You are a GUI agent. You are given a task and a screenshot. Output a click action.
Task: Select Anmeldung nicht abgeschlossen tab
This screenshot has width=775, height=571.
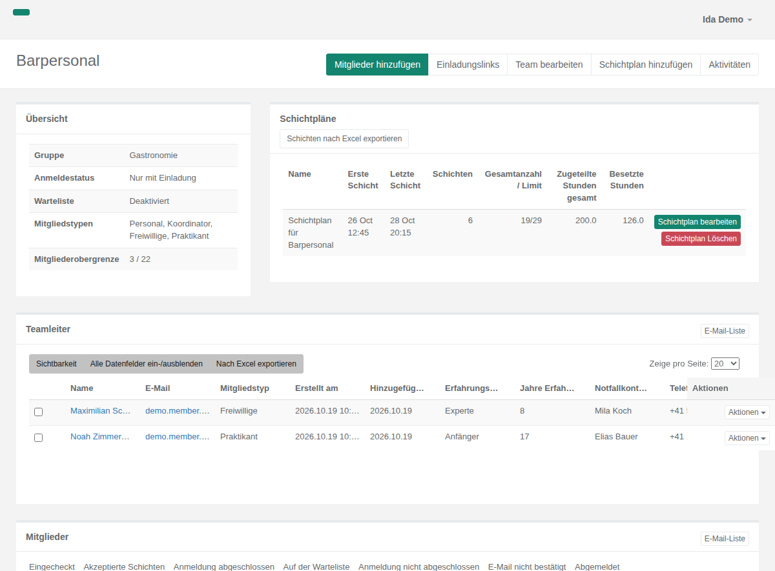(419, 566)
